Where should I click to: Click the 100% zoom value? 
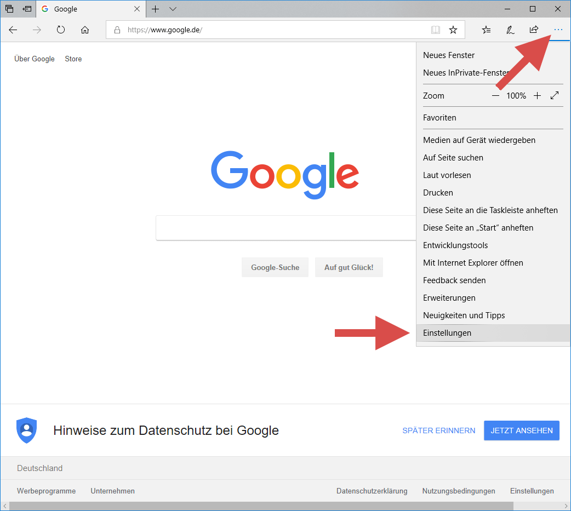(x=516, y=96)
